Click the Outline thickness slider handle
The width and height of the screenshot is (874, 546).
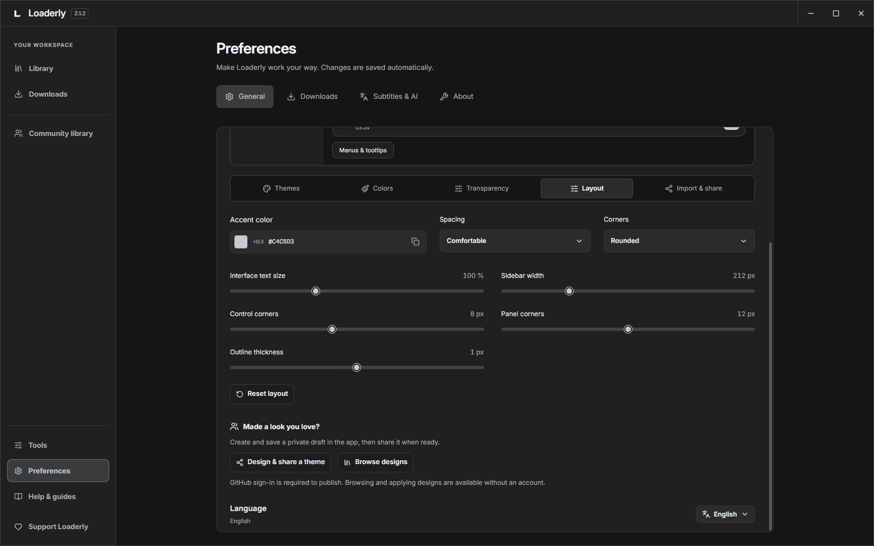click(357, 367)
